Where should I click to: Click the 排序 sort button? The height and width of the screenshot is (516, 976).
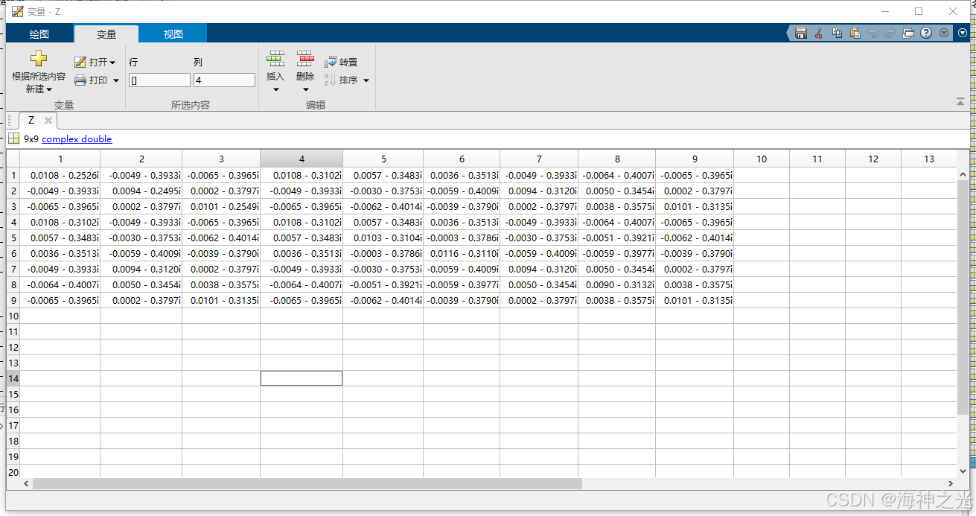pos(341,80)
